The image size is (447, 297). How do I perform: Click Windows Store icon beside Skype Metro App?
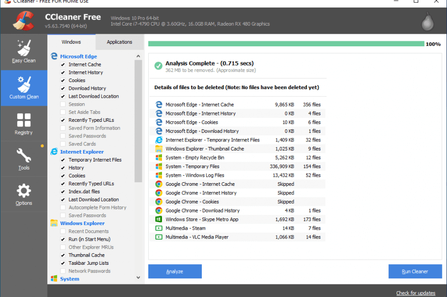pyautogui.click(x=159, y=219)
